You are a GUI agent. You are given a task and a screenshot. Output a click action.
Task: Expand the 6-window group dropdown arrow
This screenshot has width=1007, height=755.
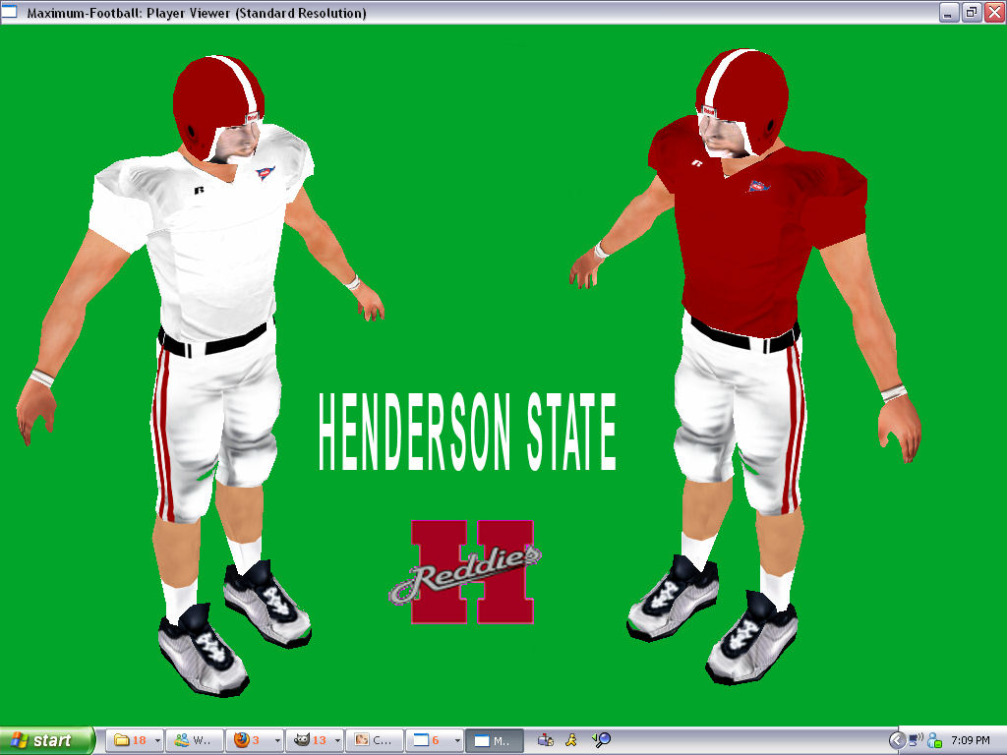457,740
